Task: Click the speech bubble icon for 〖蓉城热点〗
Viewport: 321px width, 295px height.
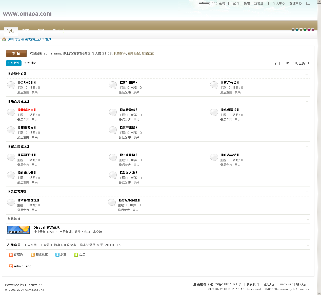Action: (x=11, y=112)
